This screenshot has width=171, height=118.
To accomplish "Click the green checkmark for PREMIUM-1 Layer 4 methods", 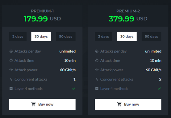I will click(x=73, y=88).
